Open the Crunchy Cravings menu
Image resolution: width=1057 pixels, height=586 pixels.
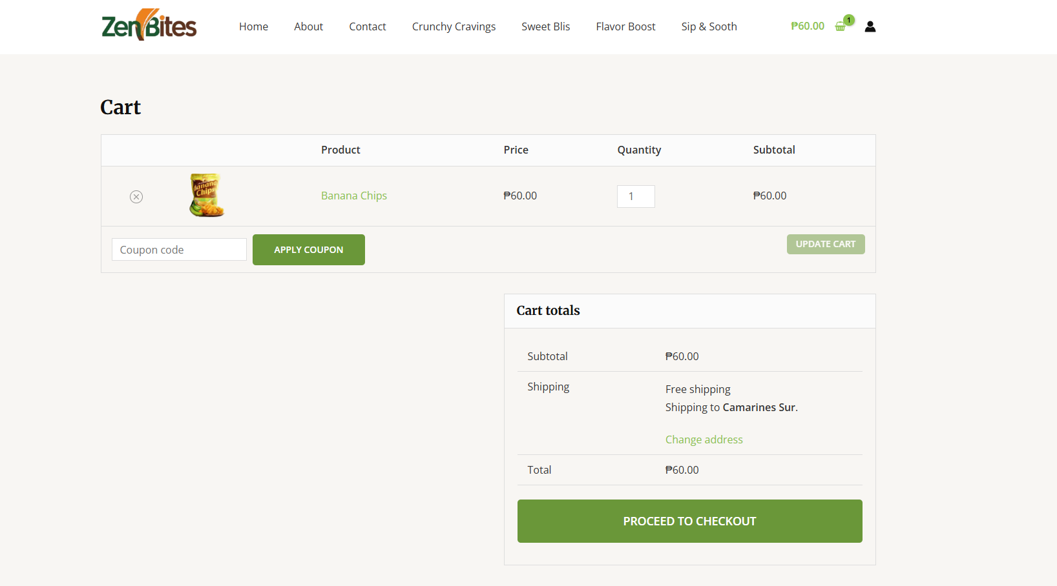pyautogui.click(x=454, y=26)
